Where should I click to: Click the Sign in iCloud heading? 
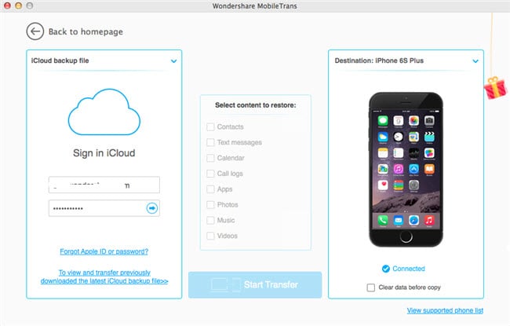point(104,153)
